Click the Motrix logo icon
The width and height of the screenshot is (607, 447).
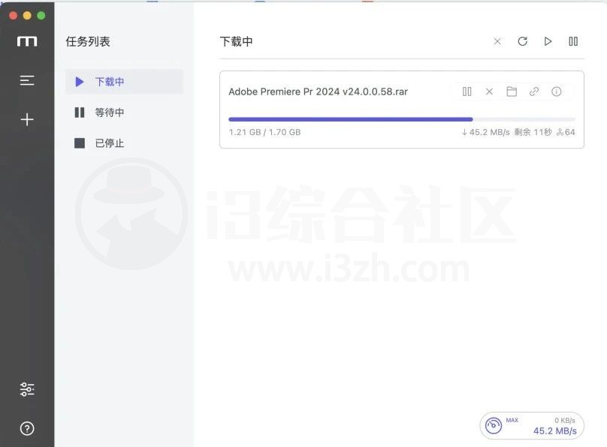click(x=27, y=41)
